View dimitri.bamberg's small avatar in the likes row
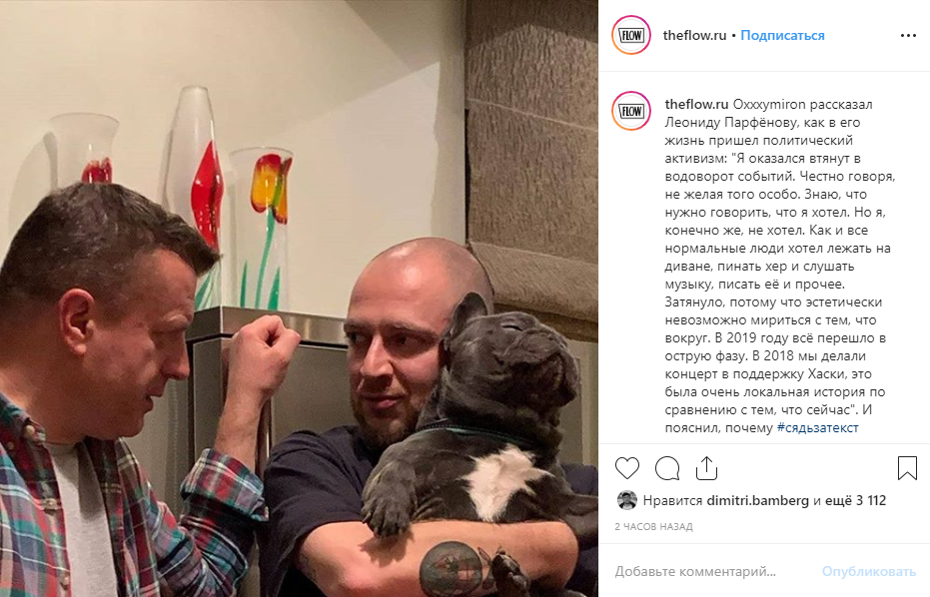 627,500
